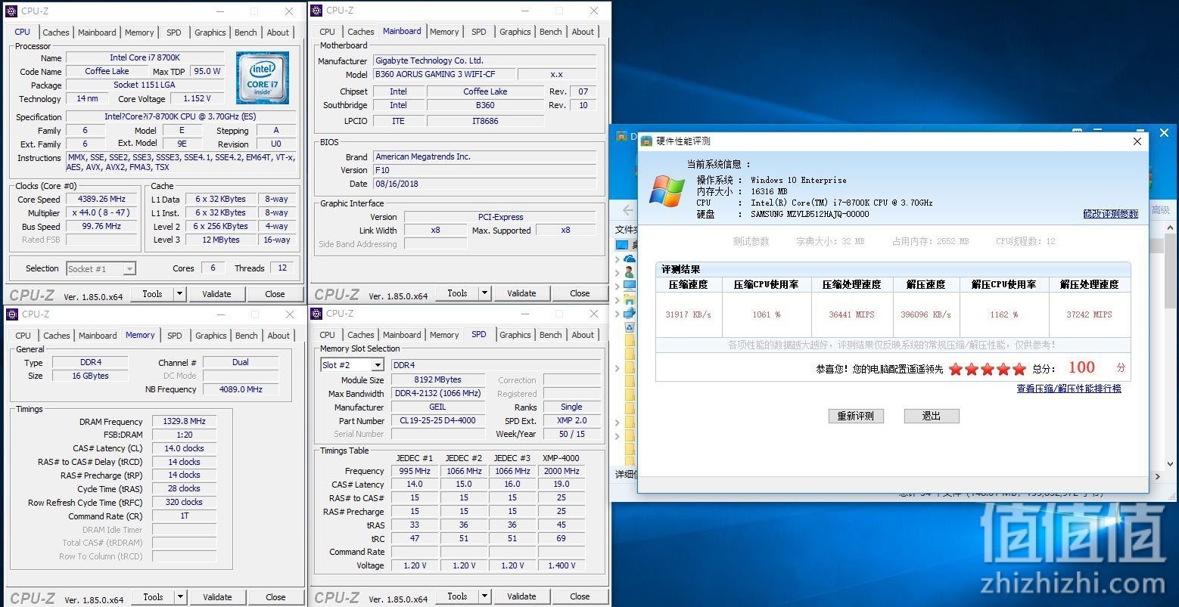This screenshot has height=607, width=1179.
Task: Open CPU tab in CPU-Z SPD window
Action: click(327, 335)
